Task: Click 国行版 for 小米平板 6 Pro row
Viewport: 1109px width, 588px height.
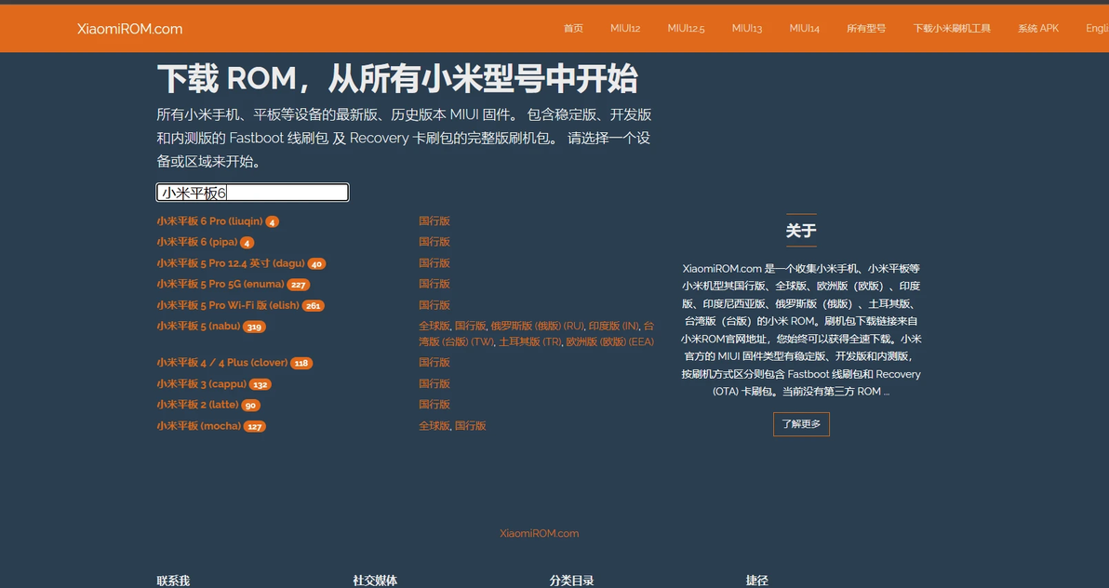Action: (x=434, y=221)
